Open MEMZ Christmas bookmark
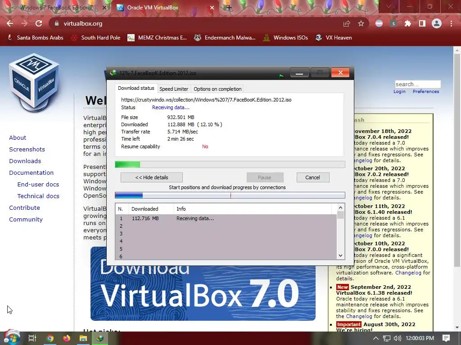This screenshot has height=345, width=461. tap(157, 38)
